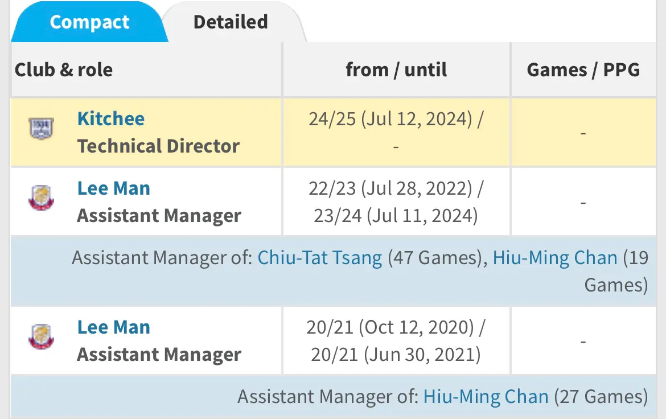Click the Games/PPG dash in the Kitchee row

(583, 133)
